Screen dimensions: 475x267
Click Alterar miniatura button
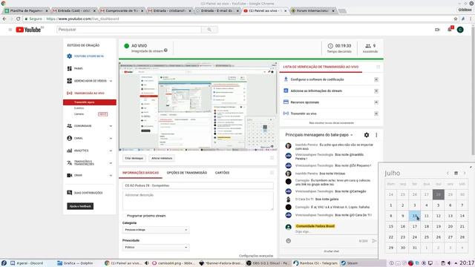pyautogui.click(x=162, y=158)
